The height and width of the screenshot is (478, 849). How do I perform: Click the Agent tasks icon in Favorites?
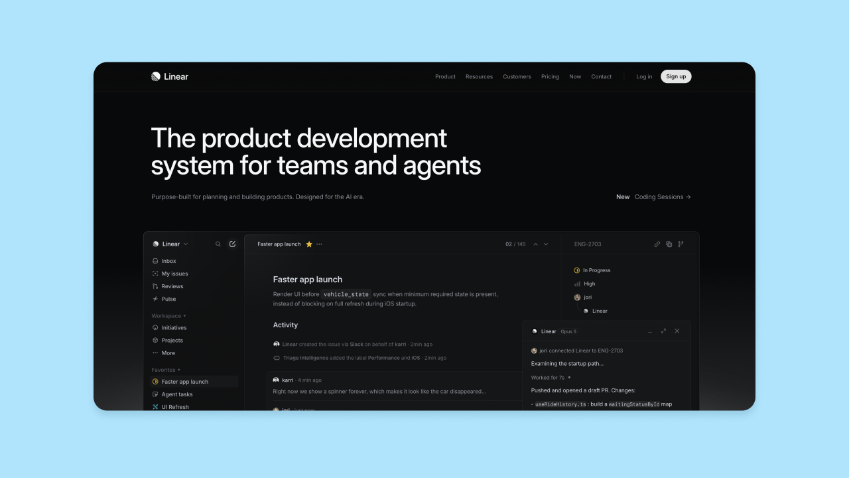[x=155, y=394]
